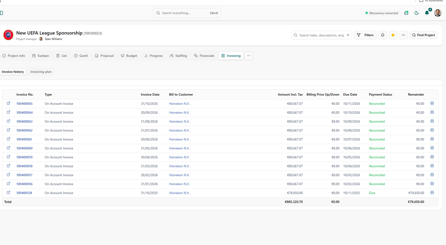The height and width of the screenshot is (245, 446).
Task: Click the sidebar toggle icon at top left
Action: 1,13
